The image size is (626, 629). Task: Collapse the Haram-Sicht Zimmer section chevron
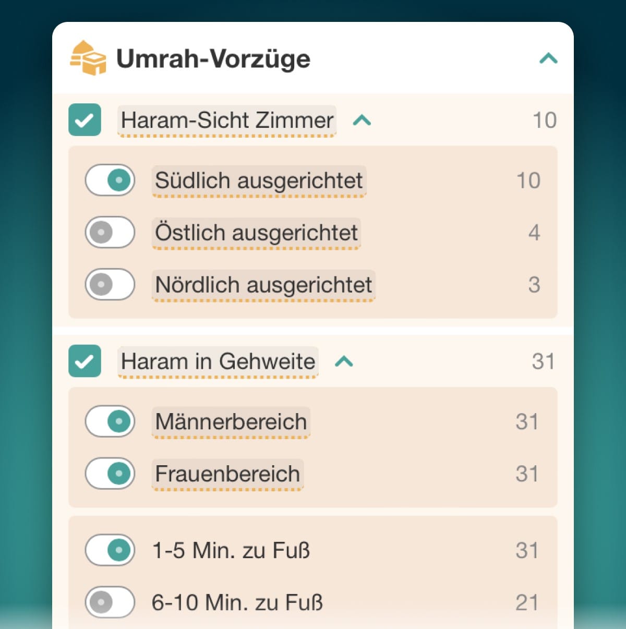362,120
